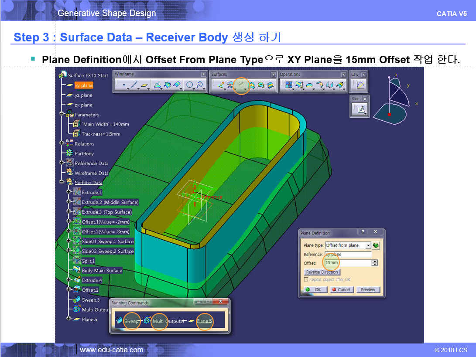476x357 pixels.
Task: Click the Offset spinner arrows
Action: 374,263
